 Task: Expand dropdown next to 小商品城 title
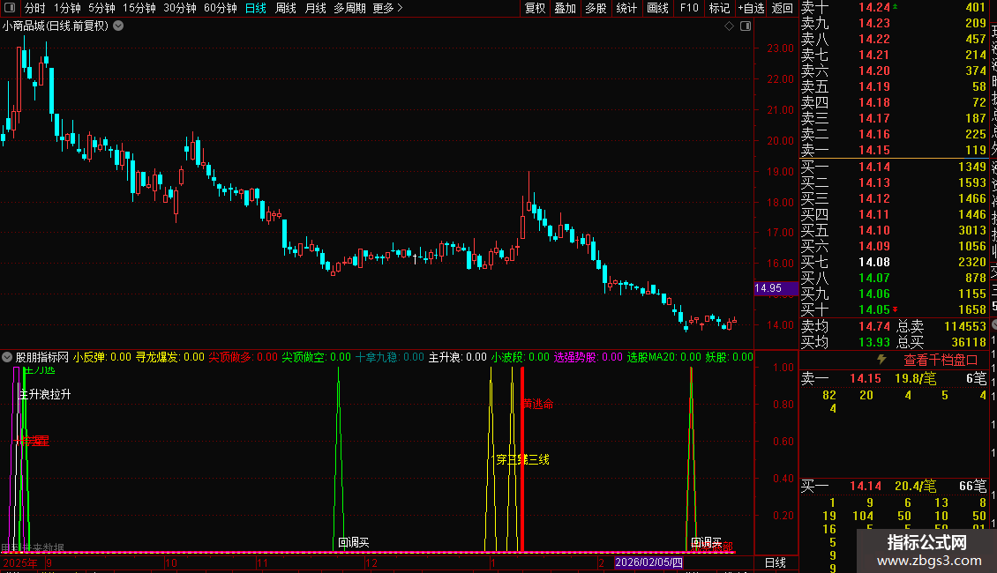[118, 26]
